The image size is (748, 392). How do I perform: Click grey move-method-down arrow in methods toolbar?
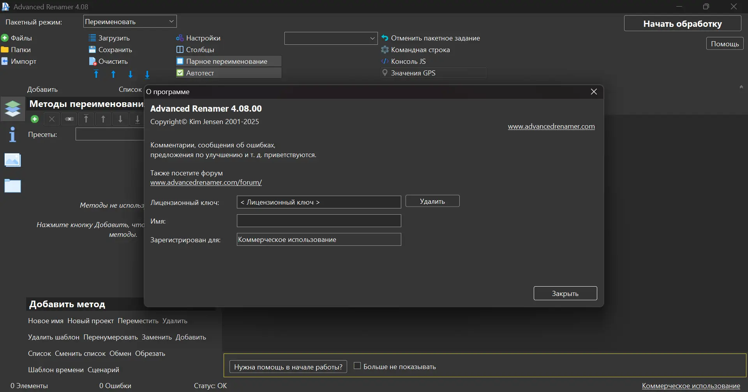point(120,119)
